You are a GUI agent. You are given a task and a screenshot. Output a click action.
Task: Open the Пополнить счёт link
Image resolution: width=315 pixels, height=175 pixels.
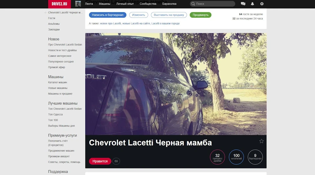(58, 141)
